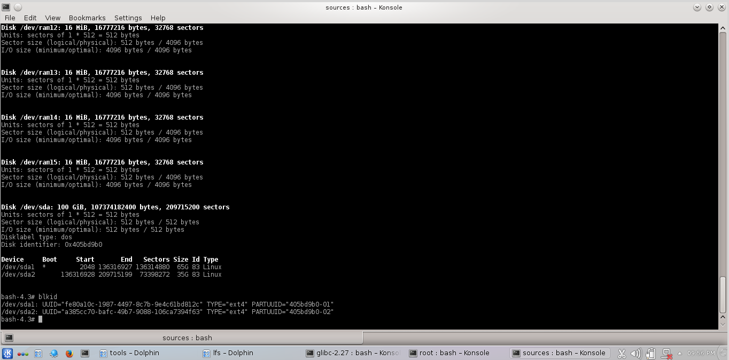Select the sources : bash tab
Screen dimensions: 729x360
[187, 338]
